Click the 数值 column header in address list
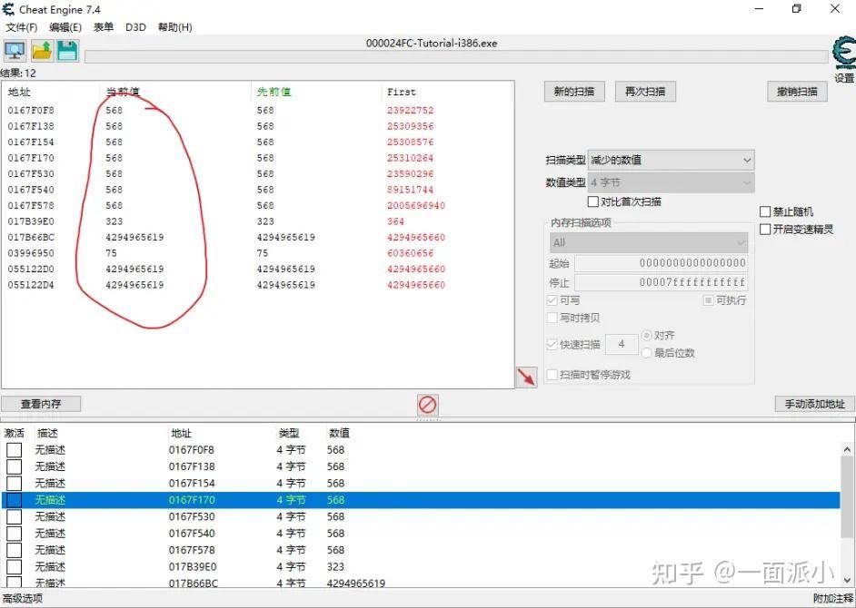Image resolution: width=856 pixels, height=608 pixels. (339, 433)
